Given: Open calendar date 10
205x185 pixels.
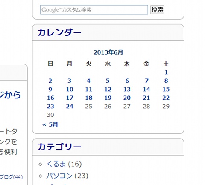Looking at the screenshot, I should (x=70, y=90).
